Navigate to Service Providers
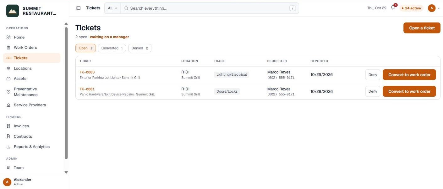This screenshot has width=443, height=189. click(x=32, y=105)
